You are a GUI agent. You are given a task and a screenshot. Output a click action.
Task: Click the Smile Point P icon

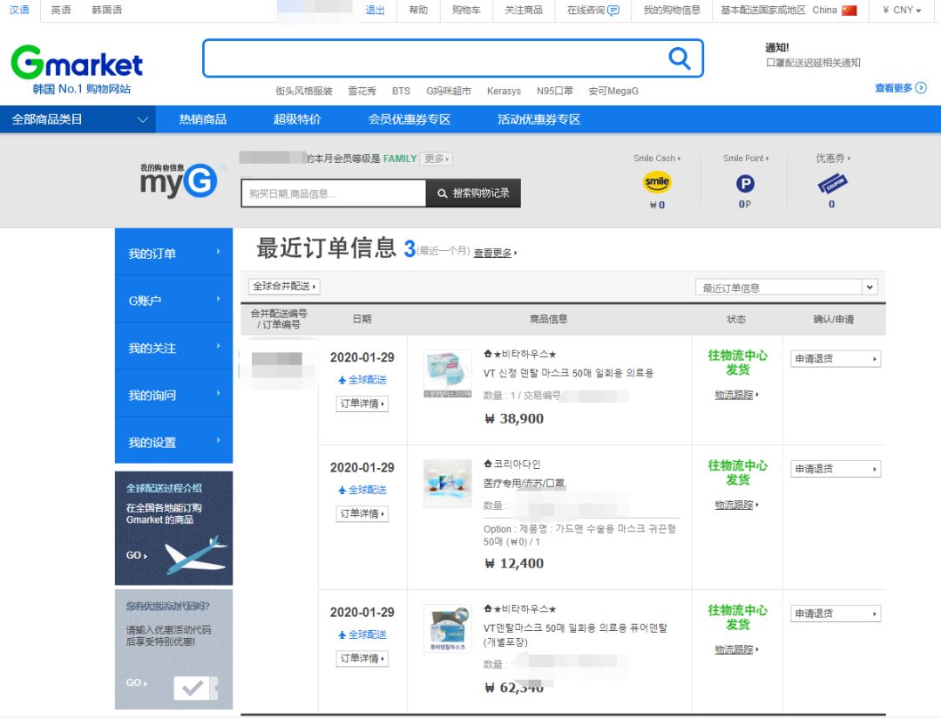(x=743, y=182)
